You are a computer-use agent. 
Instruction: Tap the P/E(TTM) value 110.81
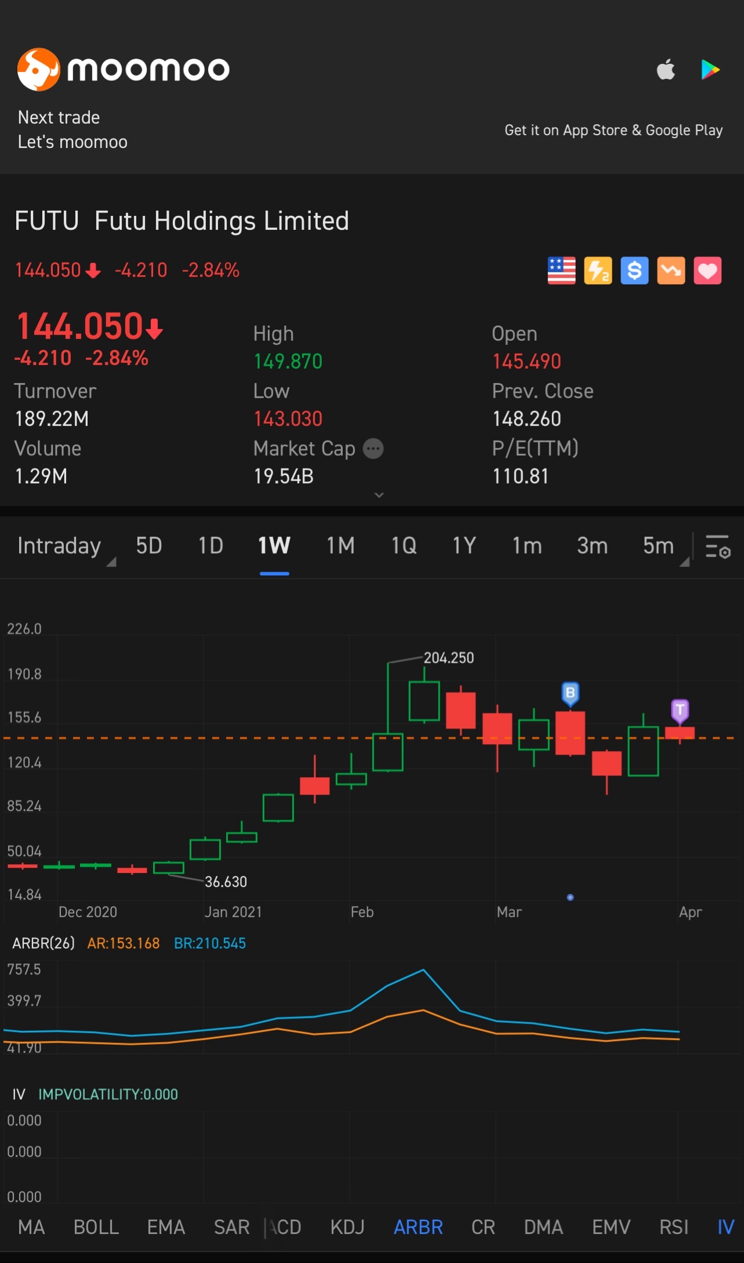520,477
